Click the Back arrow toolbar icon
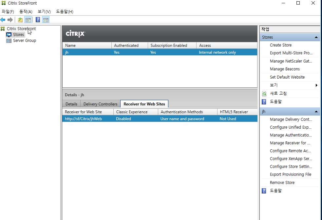This screenshot has height=220, width=322. pyautogui.click(x=3, y=20)
